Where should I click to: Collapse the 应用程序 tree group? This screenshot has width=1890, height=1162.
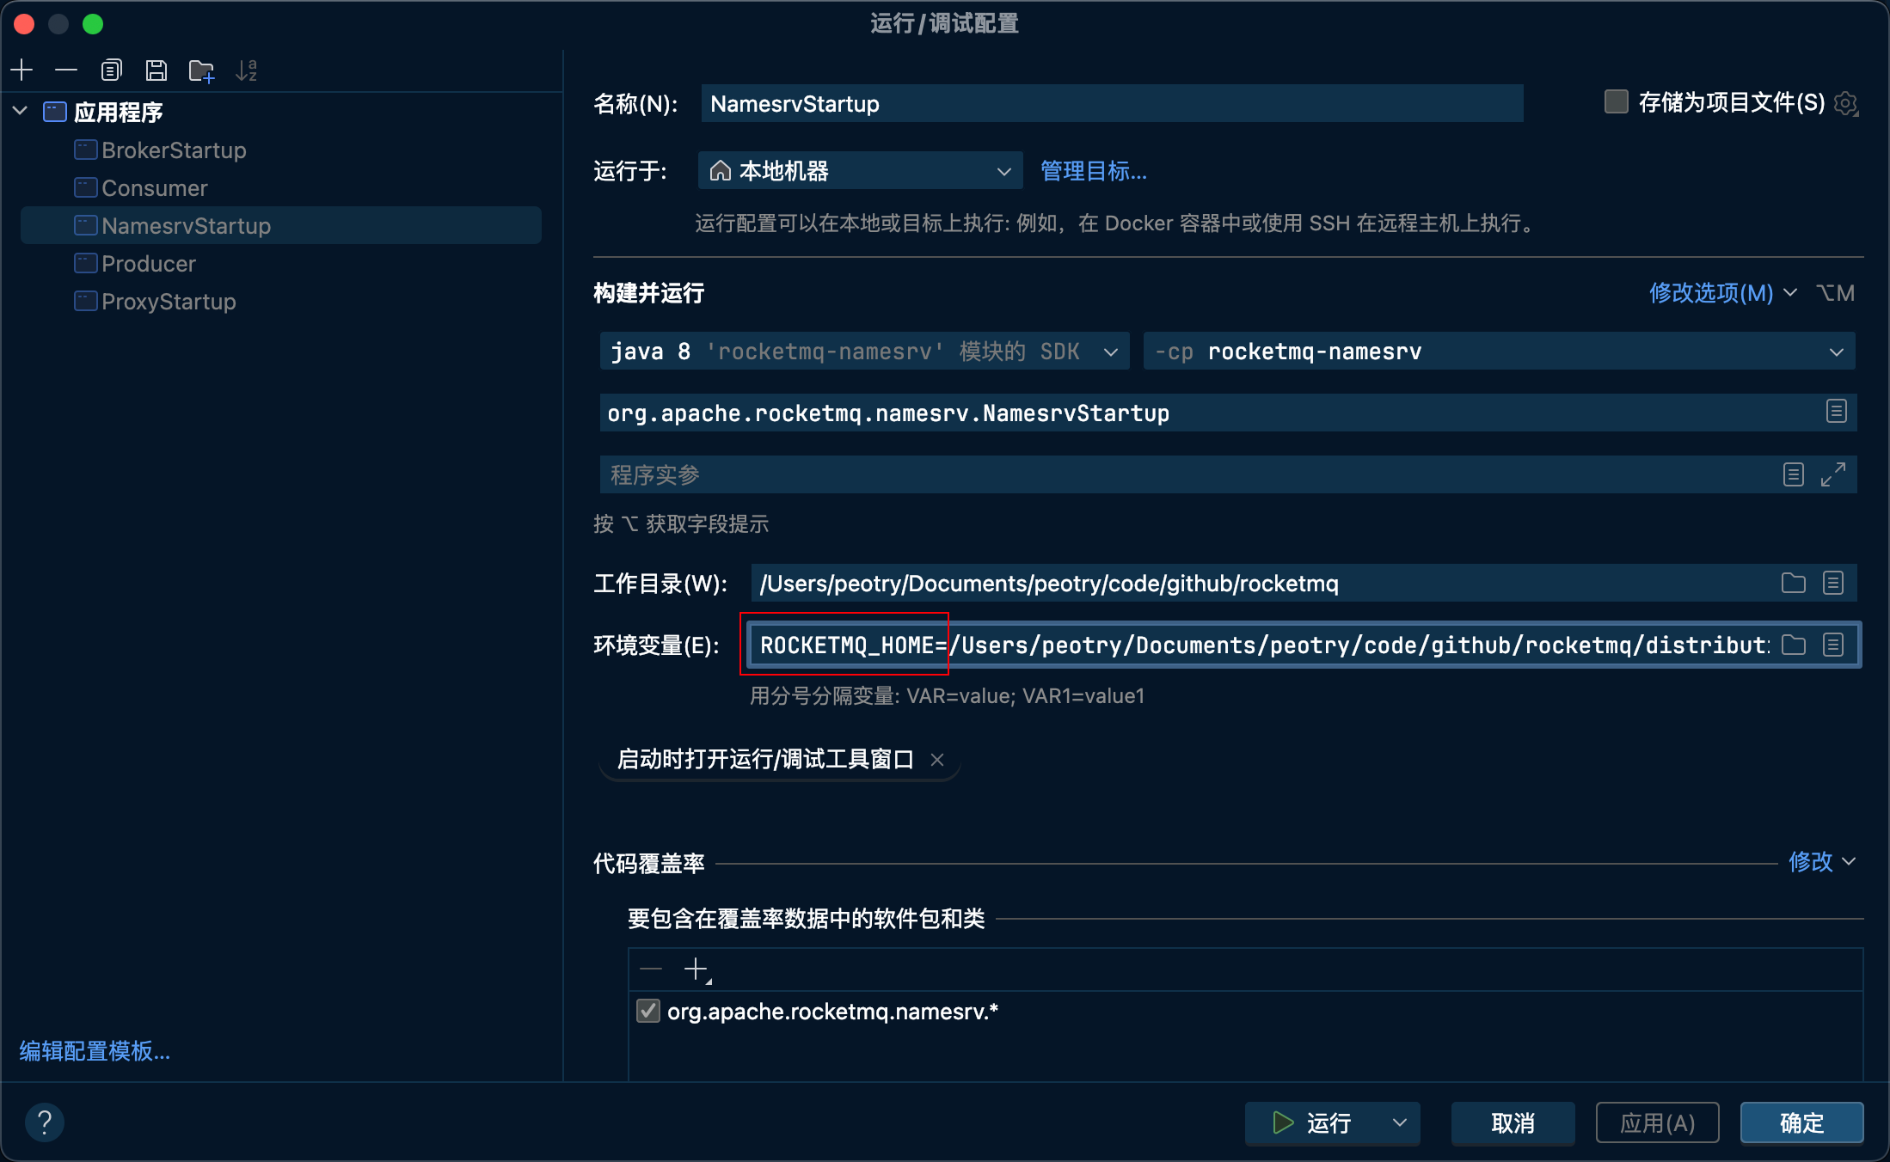[x=21, y=111]
